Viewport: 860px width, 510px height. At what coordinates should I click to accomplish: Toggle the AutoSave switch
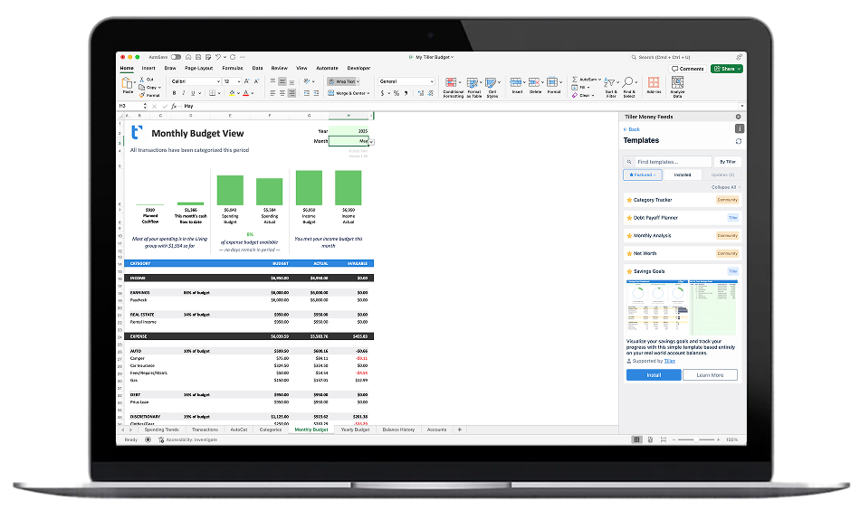(x=176, y=57)
